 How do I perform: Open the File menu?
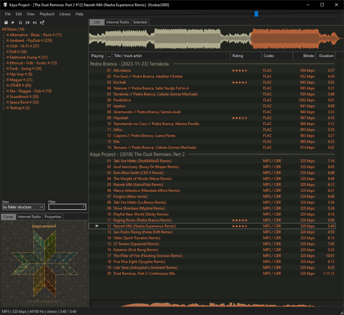(x=8, y=14)
